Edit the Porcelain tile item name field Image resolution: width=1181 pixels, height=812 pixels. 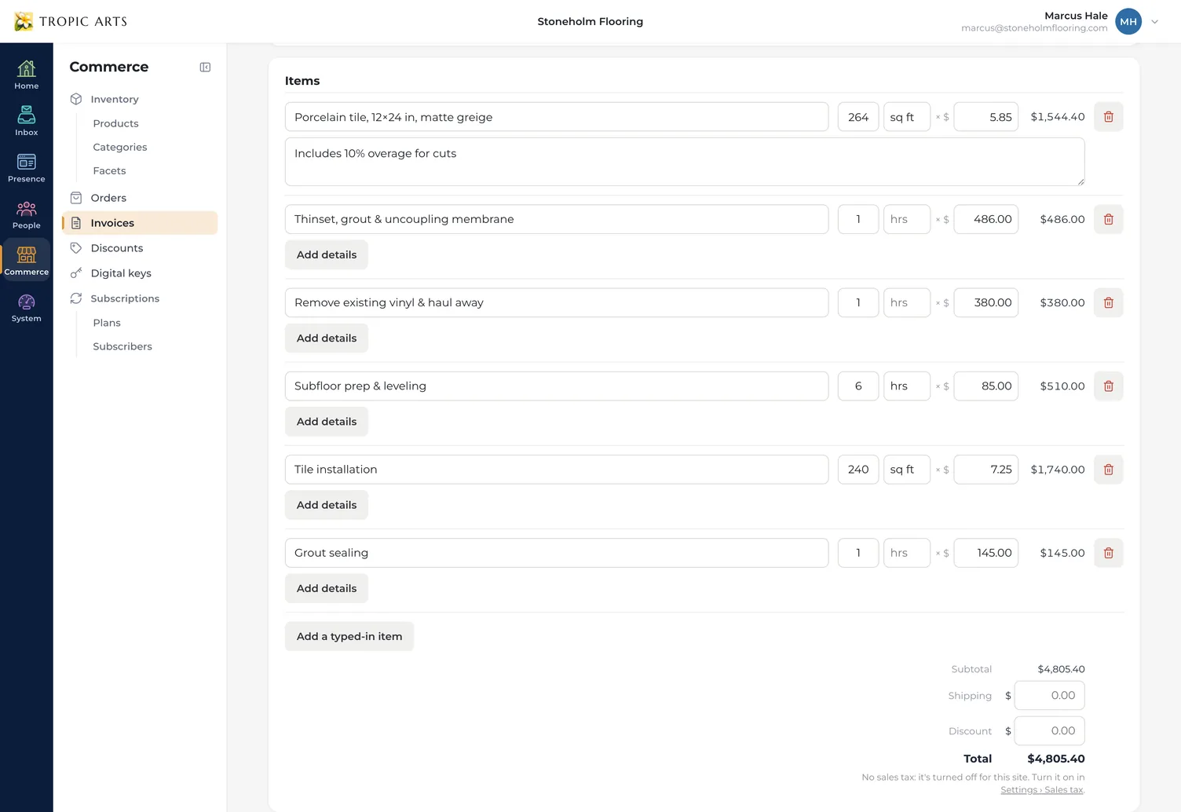557,117
